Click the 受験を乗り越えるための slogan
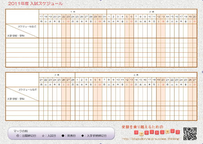The width and height of the screenshot is (203, 144). point(142,127)
